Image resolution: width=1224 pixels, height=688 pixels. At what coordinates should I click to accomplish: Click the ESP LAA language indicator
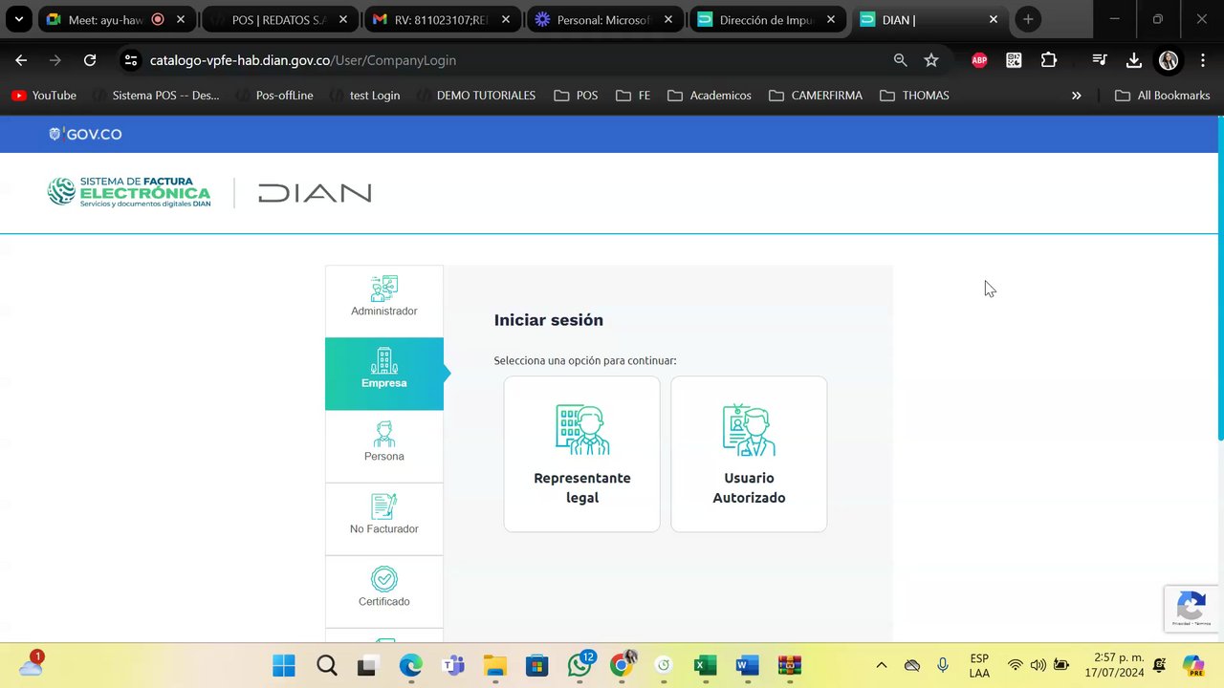979,665
